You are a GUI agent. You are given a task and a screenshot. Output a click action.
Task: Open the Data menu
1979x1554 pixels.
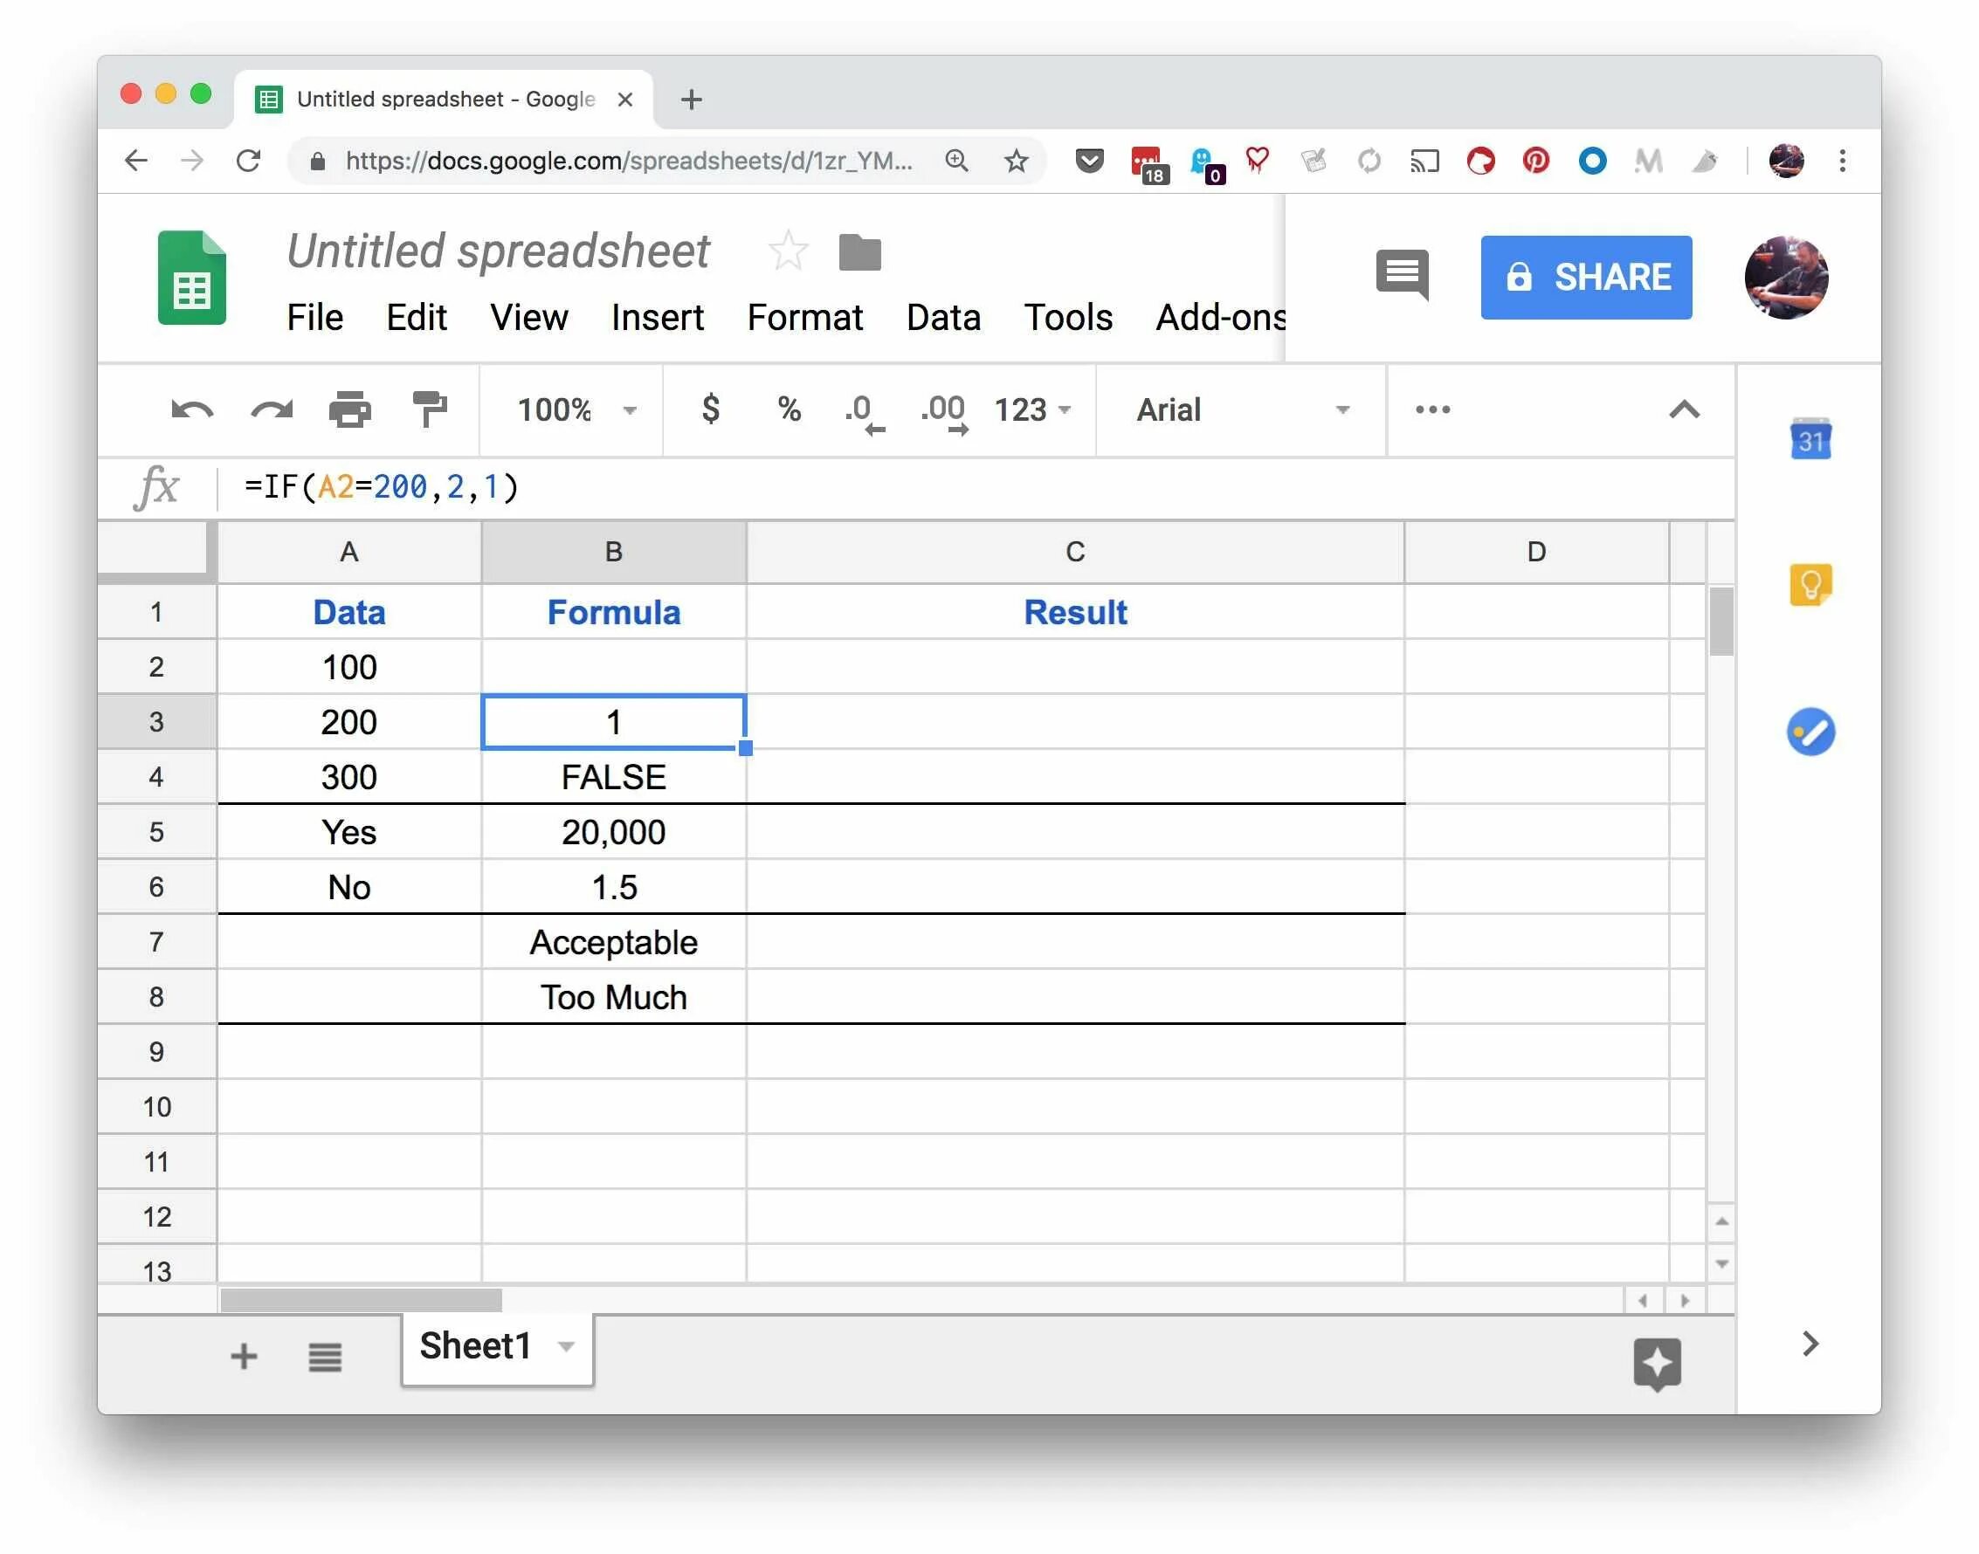[x=943, y=318]
